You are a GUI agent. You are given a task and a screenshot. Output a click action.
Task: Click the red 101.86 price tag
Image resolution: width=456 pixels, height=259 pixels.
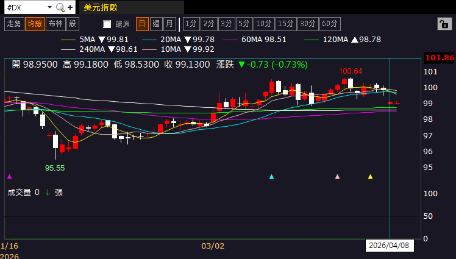pyautogui.click(x=440, y=57)
